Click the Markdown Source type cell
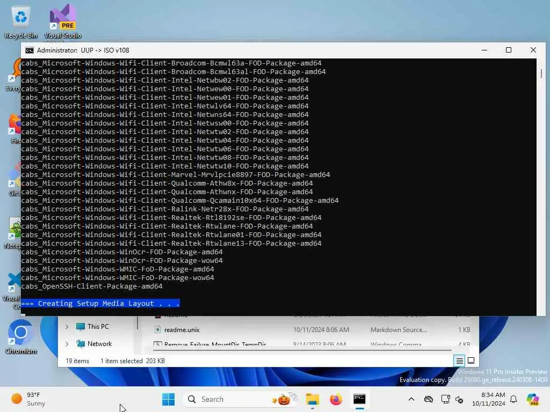 point(399,330)
